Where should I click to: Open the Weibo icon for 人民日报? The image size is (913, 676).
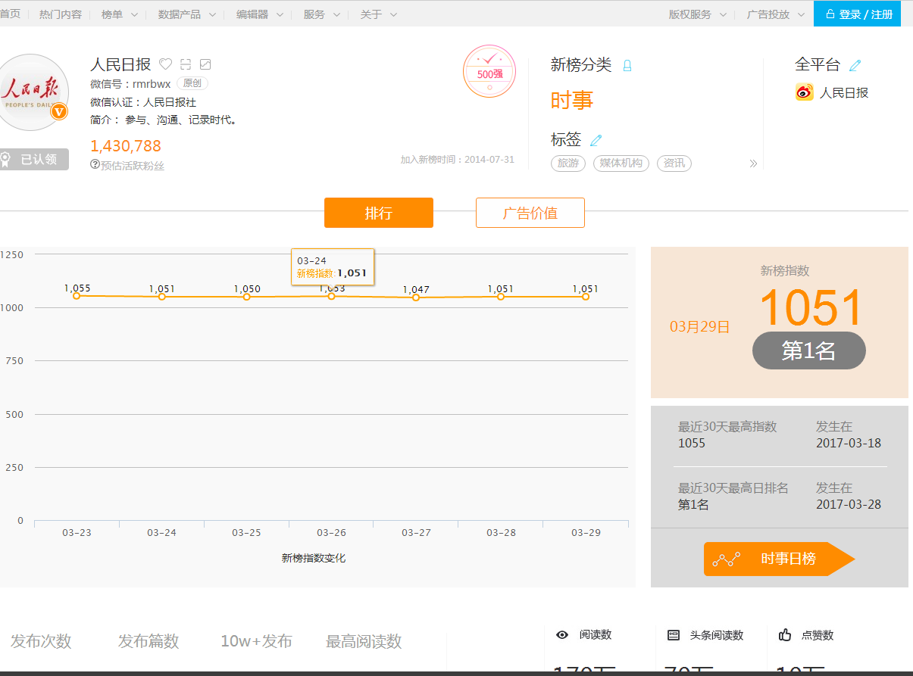pos(804,92)
